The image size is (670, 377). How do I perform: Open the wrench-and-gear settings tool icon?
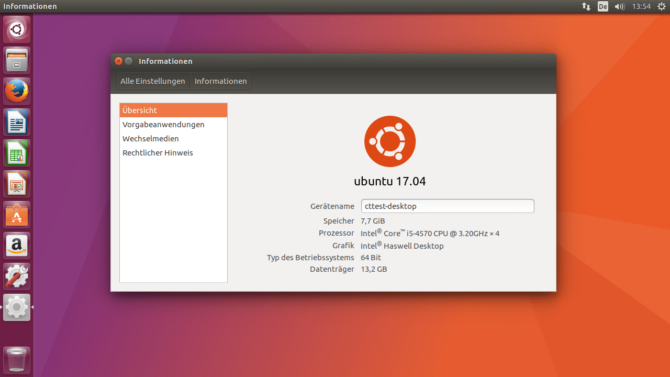pyautogui.click(x=17, y=276)
